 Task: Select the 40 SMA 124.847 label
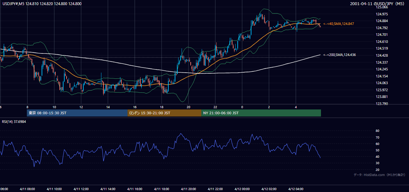[x=339, y=24]
